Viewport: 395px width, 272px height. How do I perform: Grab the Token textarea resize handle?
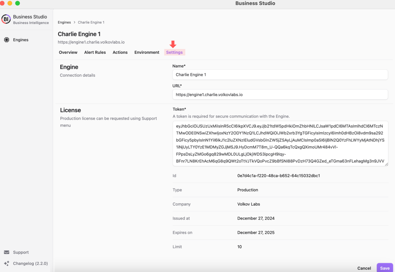[386, 164]
